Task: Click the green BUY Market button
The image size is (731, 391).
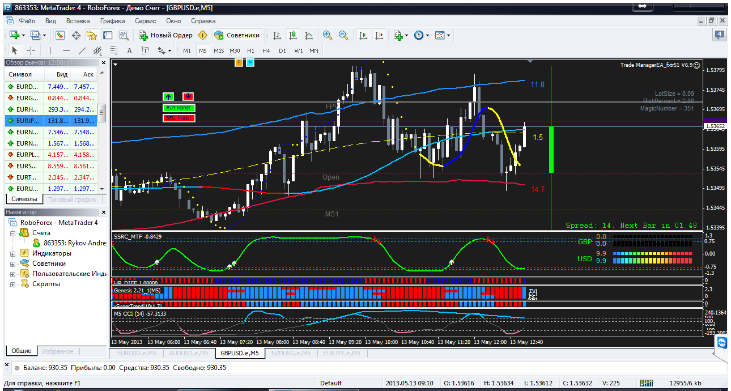Action: [x=178, y=108]
